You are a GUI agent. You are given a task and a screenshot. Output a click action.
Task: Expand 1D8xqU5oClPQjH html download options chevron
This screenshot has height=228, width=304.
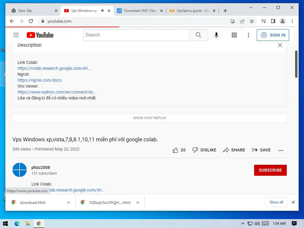[138, 202]
